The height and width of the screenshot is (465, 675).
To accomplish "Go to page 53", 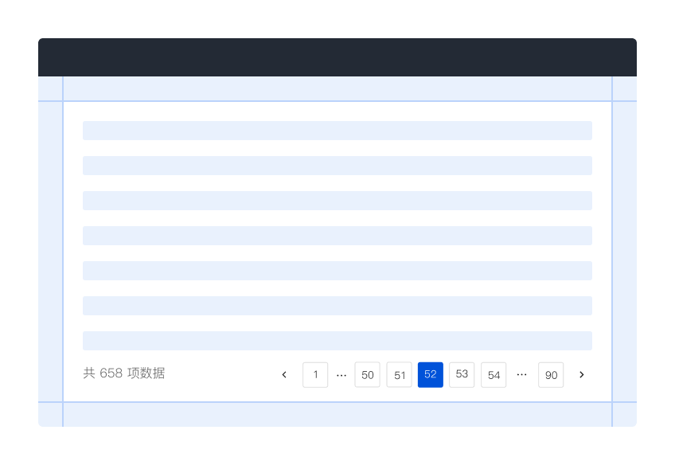I will (462, 374).
